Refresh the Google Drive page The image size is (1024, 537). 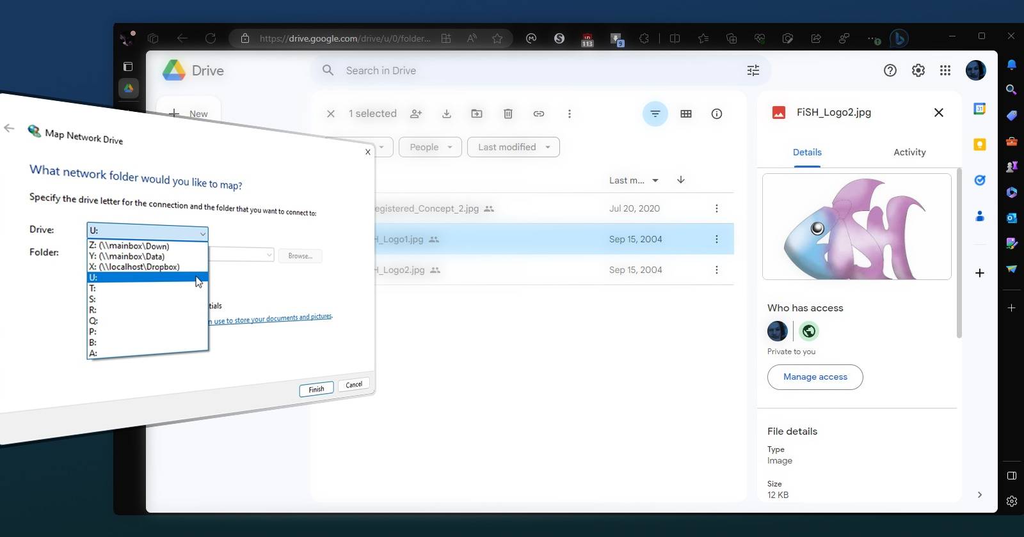(x=211, y=38)
